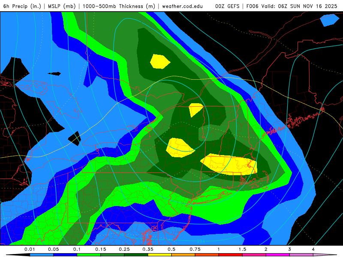Screen dimensions: 343x257
Task: Click the '0.05' colorbar label
Action: point(53,249)
